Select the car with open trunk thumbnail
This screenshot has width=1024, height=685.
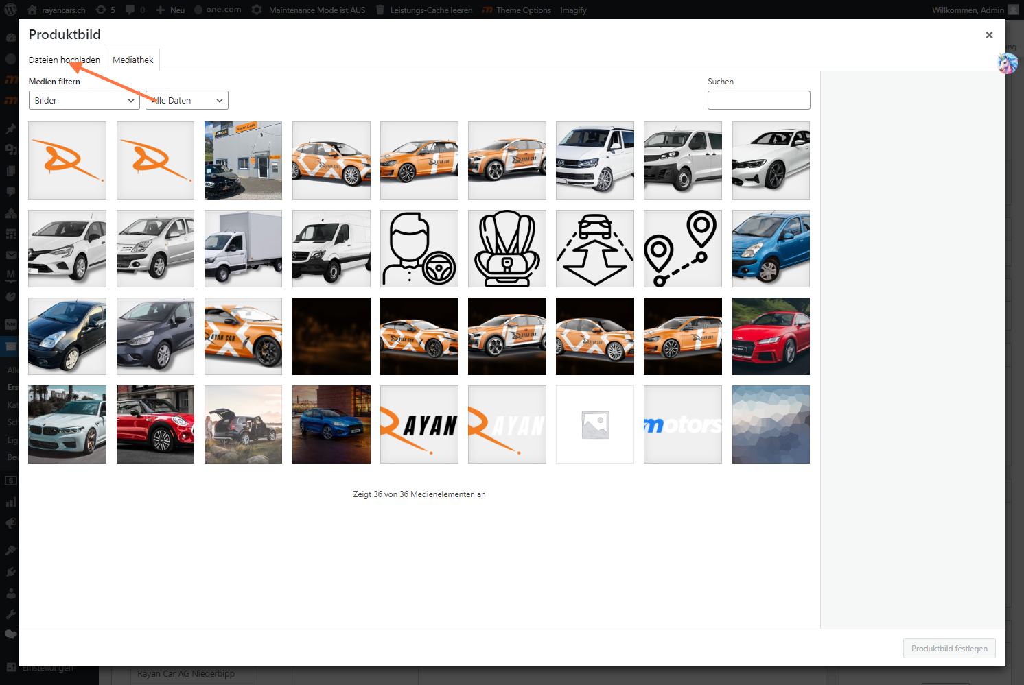[243, 424]
